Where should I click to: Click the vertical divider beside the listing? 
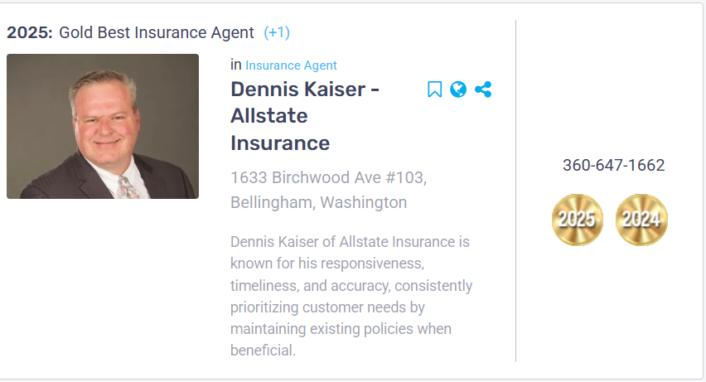coord(515,191)
